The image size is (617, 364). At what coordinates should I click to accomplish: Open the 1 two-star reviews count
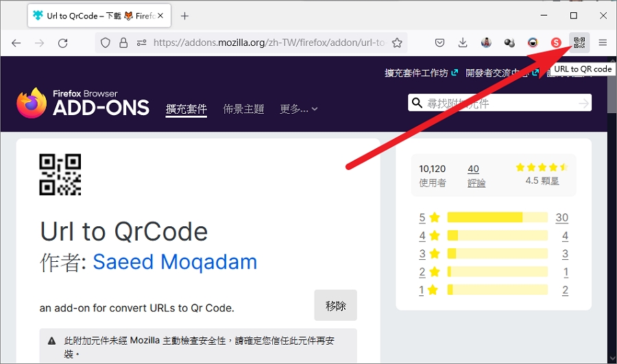tap(566, 271)
